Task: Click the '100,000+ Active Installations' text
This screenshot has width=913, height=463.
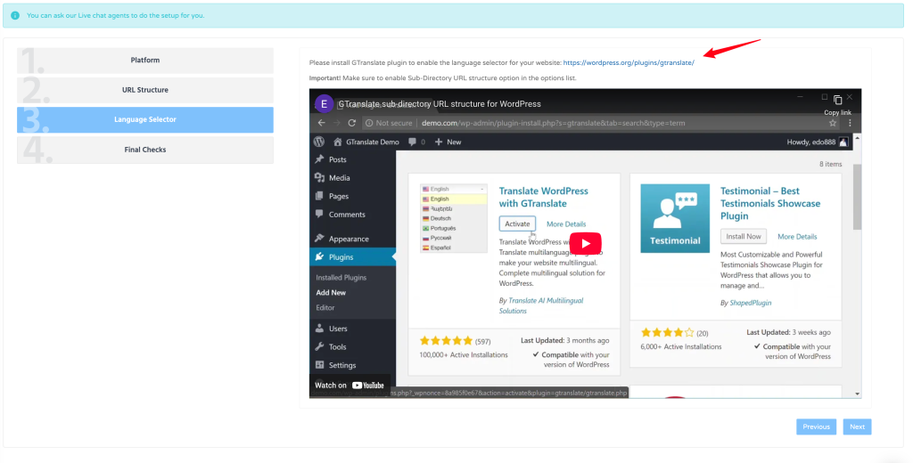Action: (x=464, y=354)
